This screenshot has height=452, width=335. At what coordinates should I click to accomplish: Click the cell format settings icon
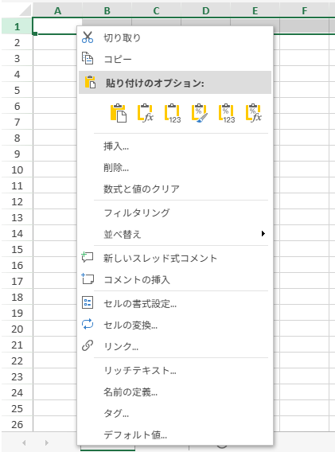(x=88, y=302)
